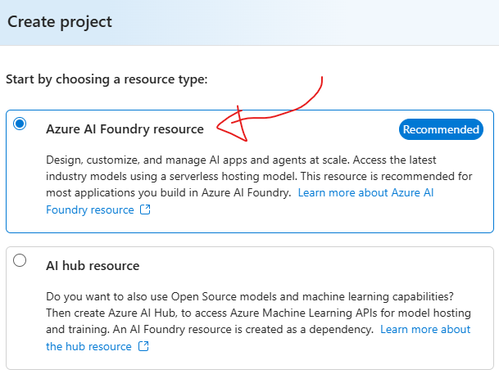Click the 'Start by choosing a resource type' text
Image resolution: width=499 pixels, height=392 pixels.
click(x=107, y=79)
